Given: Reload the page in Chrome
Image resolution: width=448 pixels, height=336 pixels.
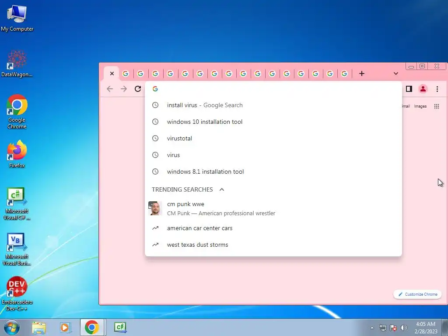Looking at the screenshot, I should click(138, 89).
